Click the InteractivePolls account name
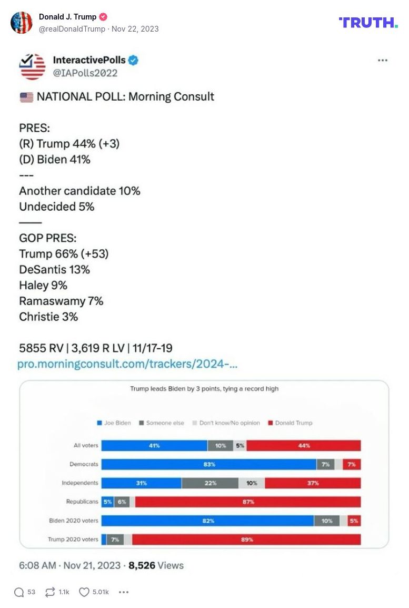The height and width of the screenshot is (608, 409). coord(89,60)
